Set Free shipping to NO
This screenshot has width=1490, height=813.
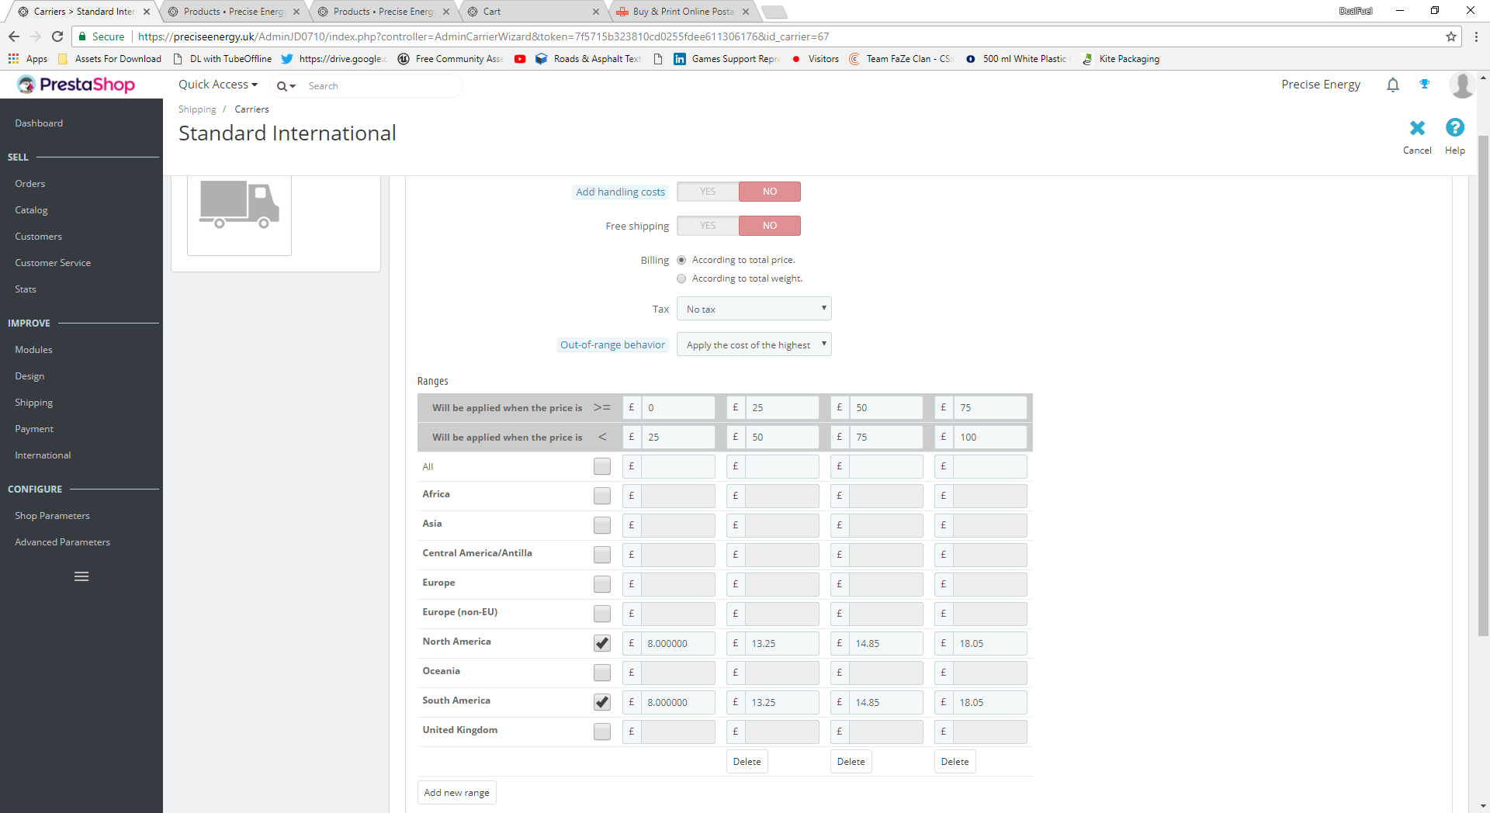(770, 226)
